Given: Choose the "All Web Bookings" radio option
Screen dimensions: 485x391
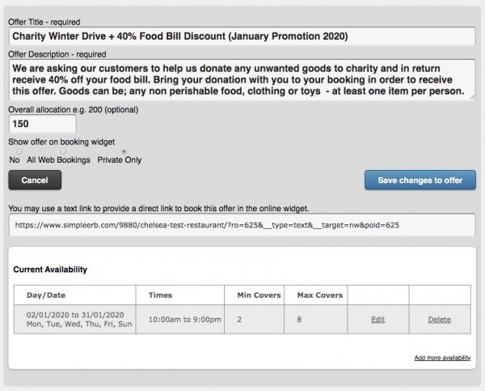Looking at the screenshot, I should point(63,151).
